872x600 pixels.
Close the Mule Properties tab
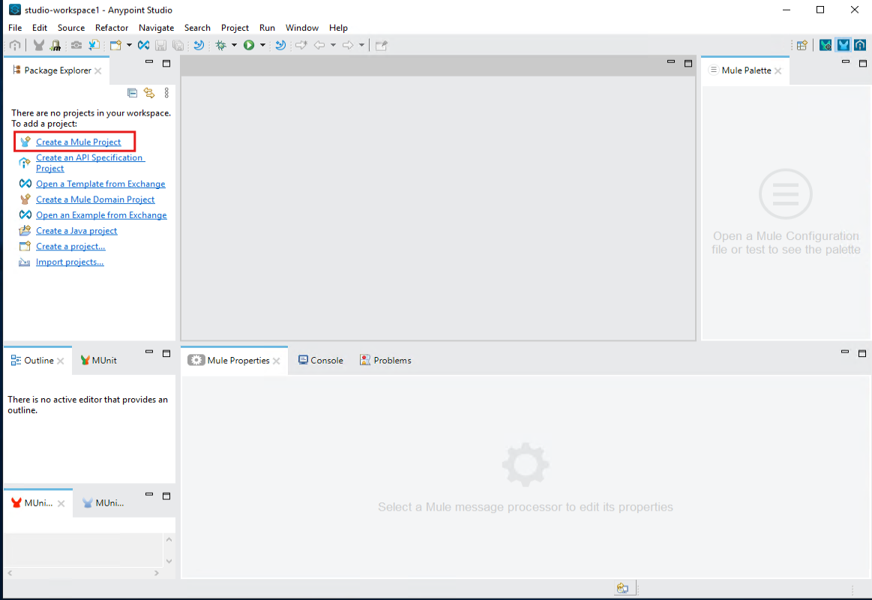coord(277,361)
